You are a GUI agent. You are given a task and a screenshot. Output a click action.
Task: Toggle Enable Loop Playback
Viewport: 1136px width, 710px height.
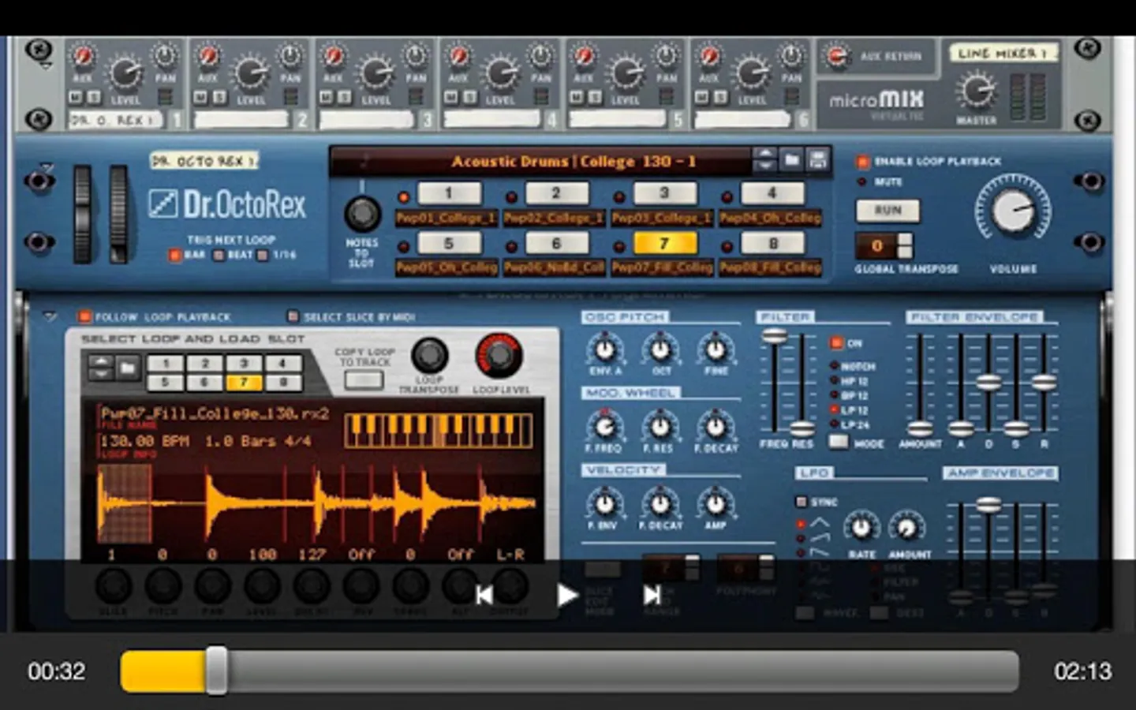(x=863, y=162)
